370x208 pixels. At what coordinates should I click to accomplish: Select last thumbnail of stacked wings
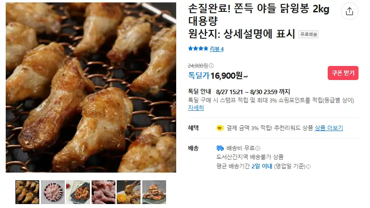click(154, 192)
